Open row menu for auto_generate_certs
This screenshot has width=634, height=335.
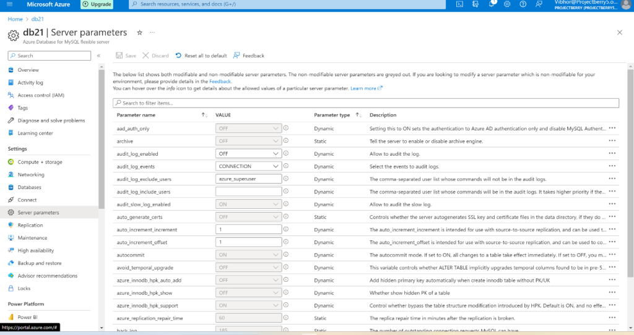(612, 217)
